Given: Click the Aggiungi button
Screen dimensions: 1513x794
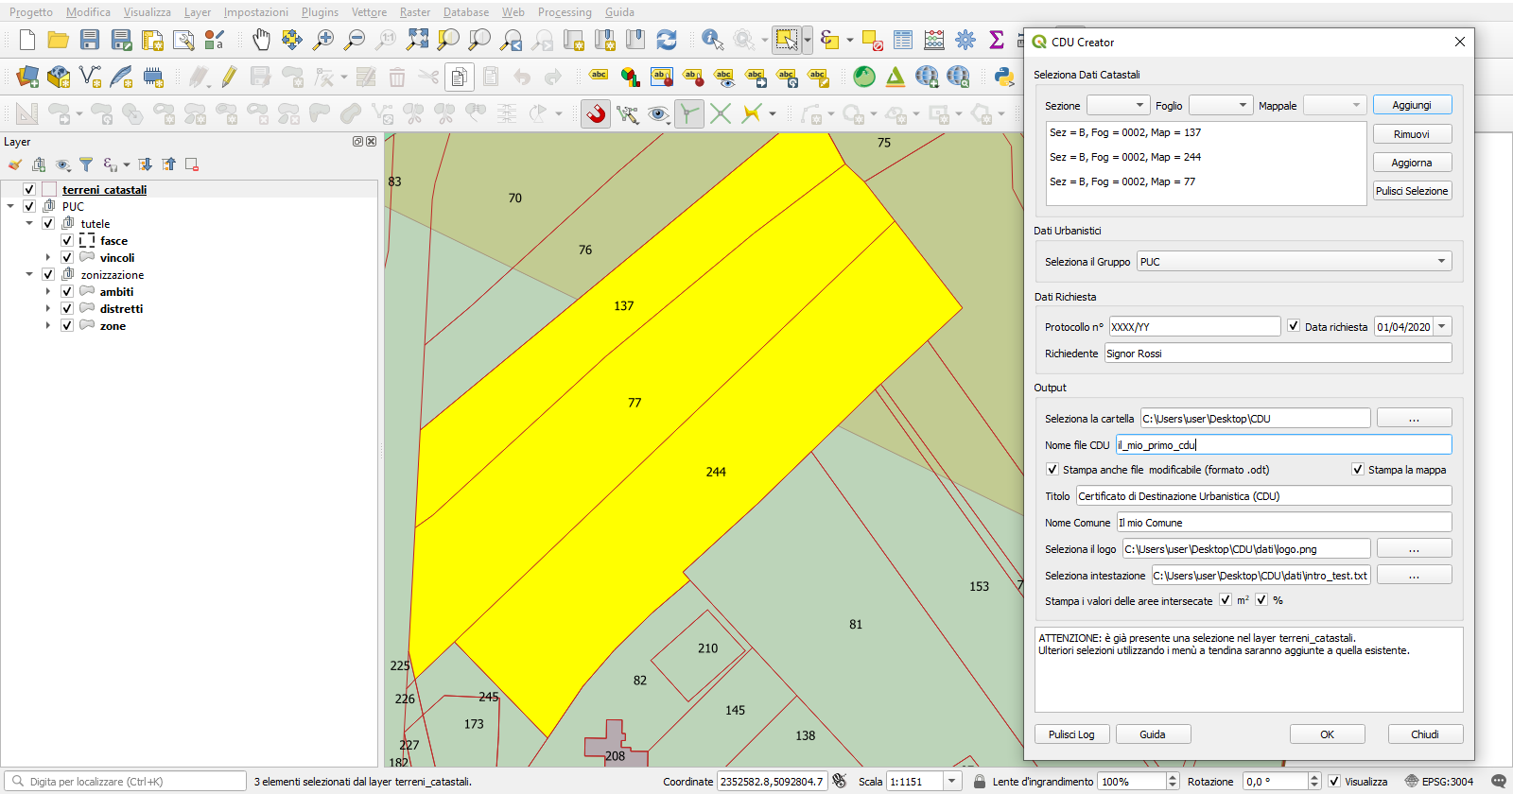Looking at the screenshot, I should pos(1412,105).
